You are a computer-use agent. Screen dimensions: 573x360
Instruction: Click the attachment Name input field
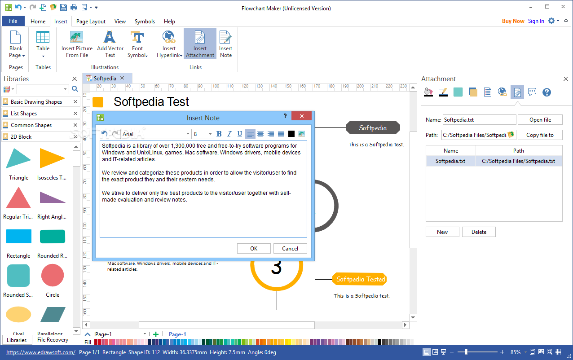(479, 120)
